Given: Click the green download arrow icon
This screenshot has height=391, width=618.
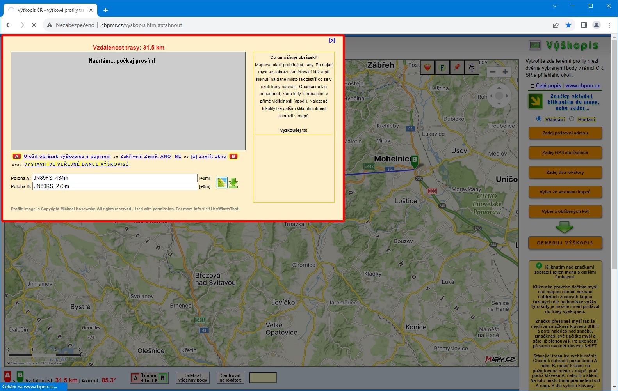Looking at the screenshot, I should pyautogui.click(x=233, y=182).
